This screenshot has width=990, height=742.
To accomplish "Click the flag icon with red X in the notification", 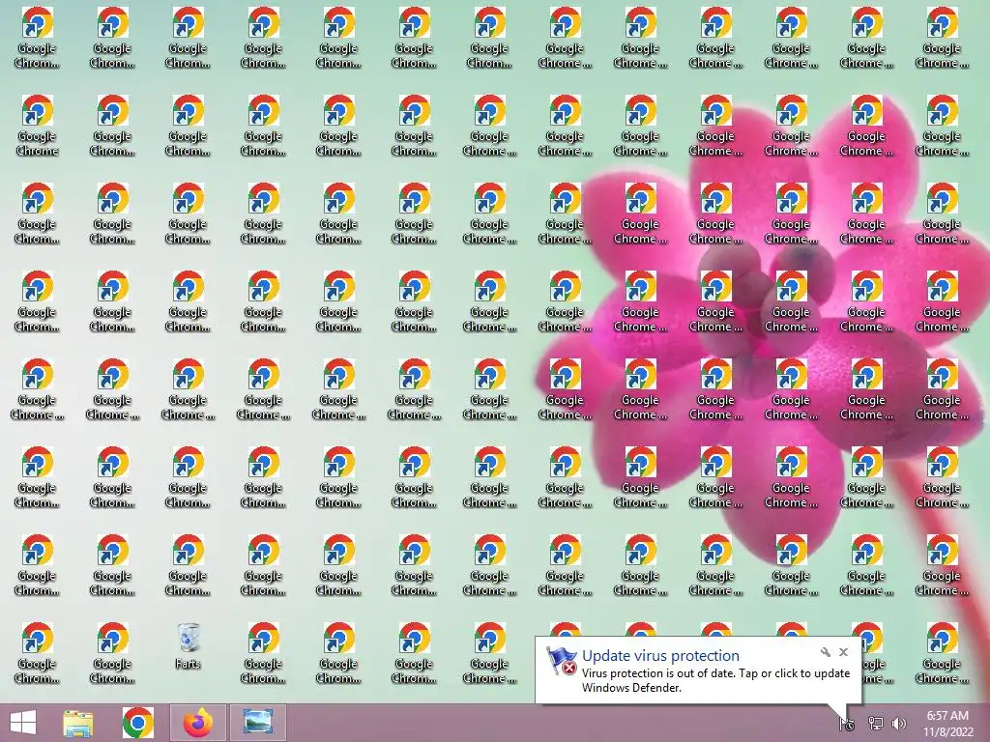I will coord(562,662).
